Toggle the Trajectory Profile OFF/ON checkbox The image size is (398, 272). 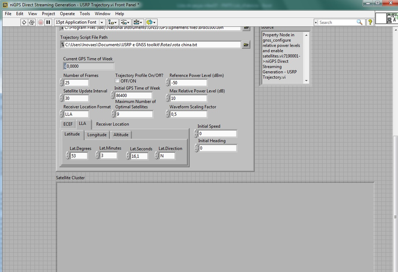(117, 81)
